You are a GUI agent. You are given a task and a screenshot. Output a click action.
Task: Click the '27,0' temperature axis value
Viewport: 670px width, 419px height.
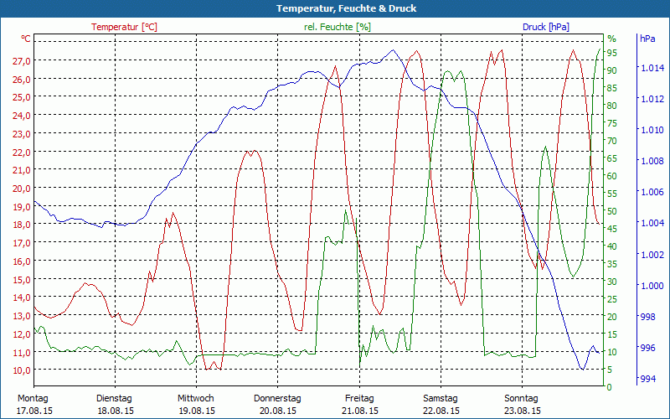point(22,61)
